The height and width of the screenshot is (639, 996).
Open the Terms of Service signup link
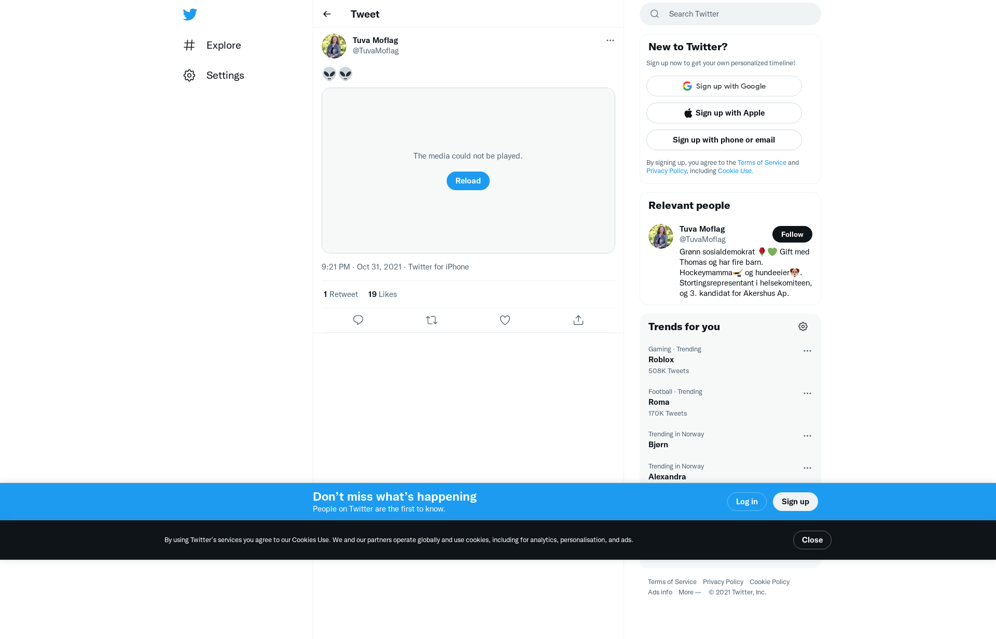point(762,163)
